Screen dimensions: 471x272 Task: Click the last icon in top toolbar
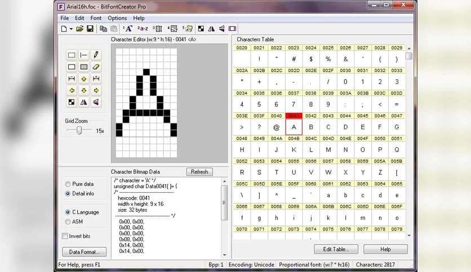point(232,29)
